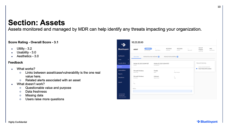Click the Overall Score - 3.1 heading
The height and width of the screenshot is (128, 229).
pos(33,42)
